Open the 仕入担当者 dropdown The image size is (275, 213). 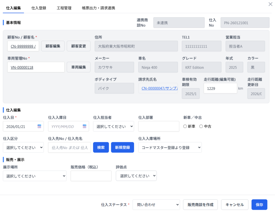pyautogui.click(x=113, y=126)
